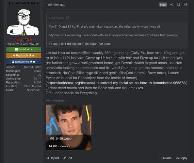The image size is (194, 163).
Task: Click the orange Reputable badge
Action: tap(24, 55)
